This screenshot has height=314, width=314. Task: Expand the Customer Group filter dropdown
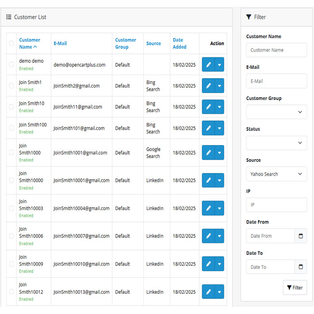276,112
